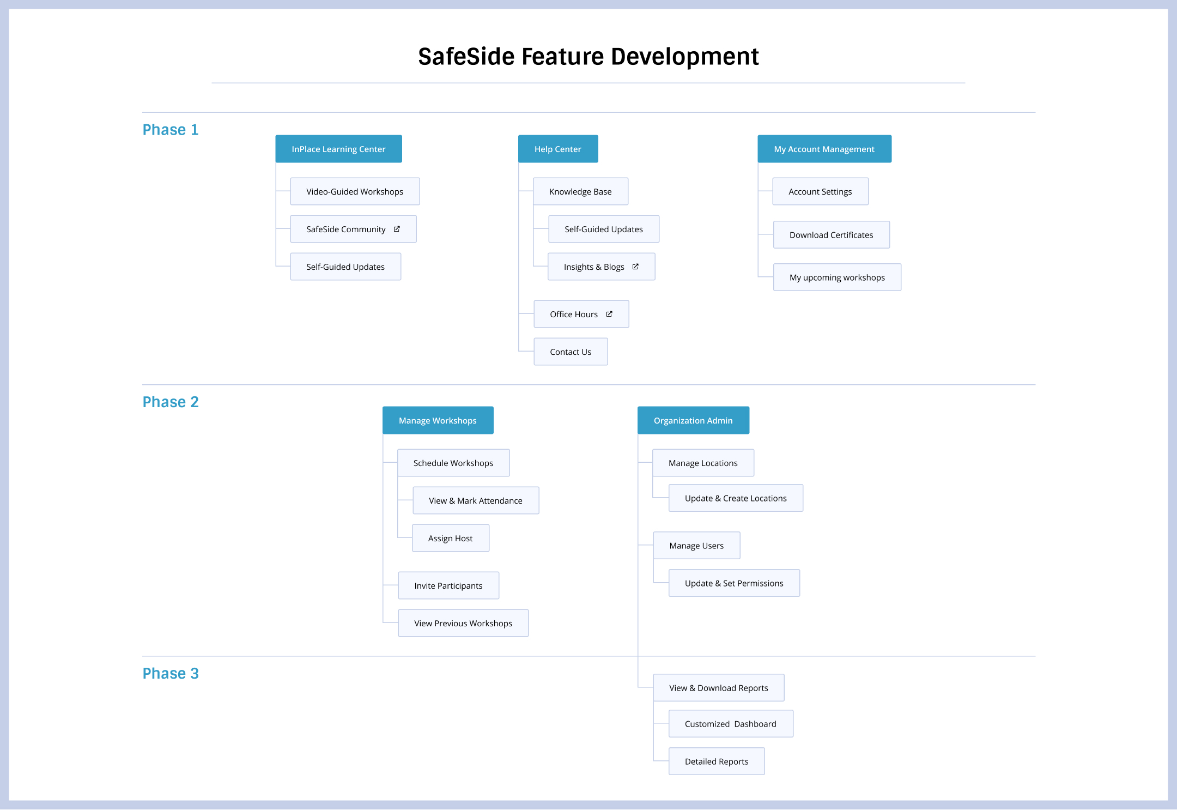Select the Contact Us box
Viewport: 1177px width, 810px height.
(x=571, y=352)
